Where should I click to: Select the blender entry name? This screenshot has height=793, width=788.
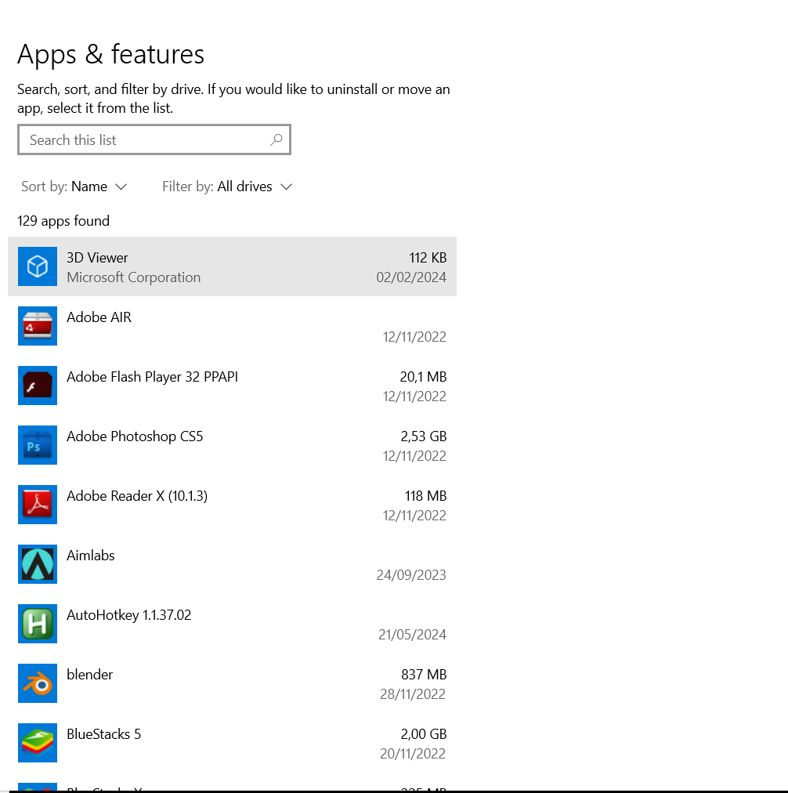pyautogui.click(x=90, y=675)
